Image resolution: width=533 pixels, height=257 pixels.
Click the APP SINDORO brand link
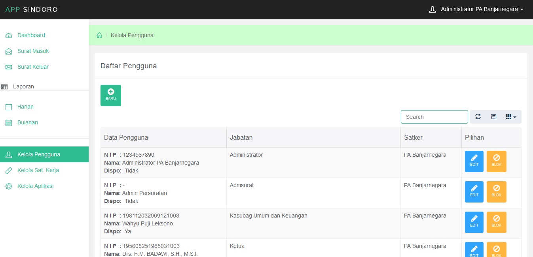coord(32,9)
